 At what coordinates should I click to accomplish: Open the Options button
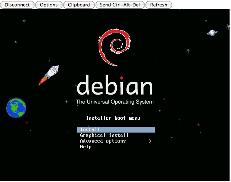point(49,5)
